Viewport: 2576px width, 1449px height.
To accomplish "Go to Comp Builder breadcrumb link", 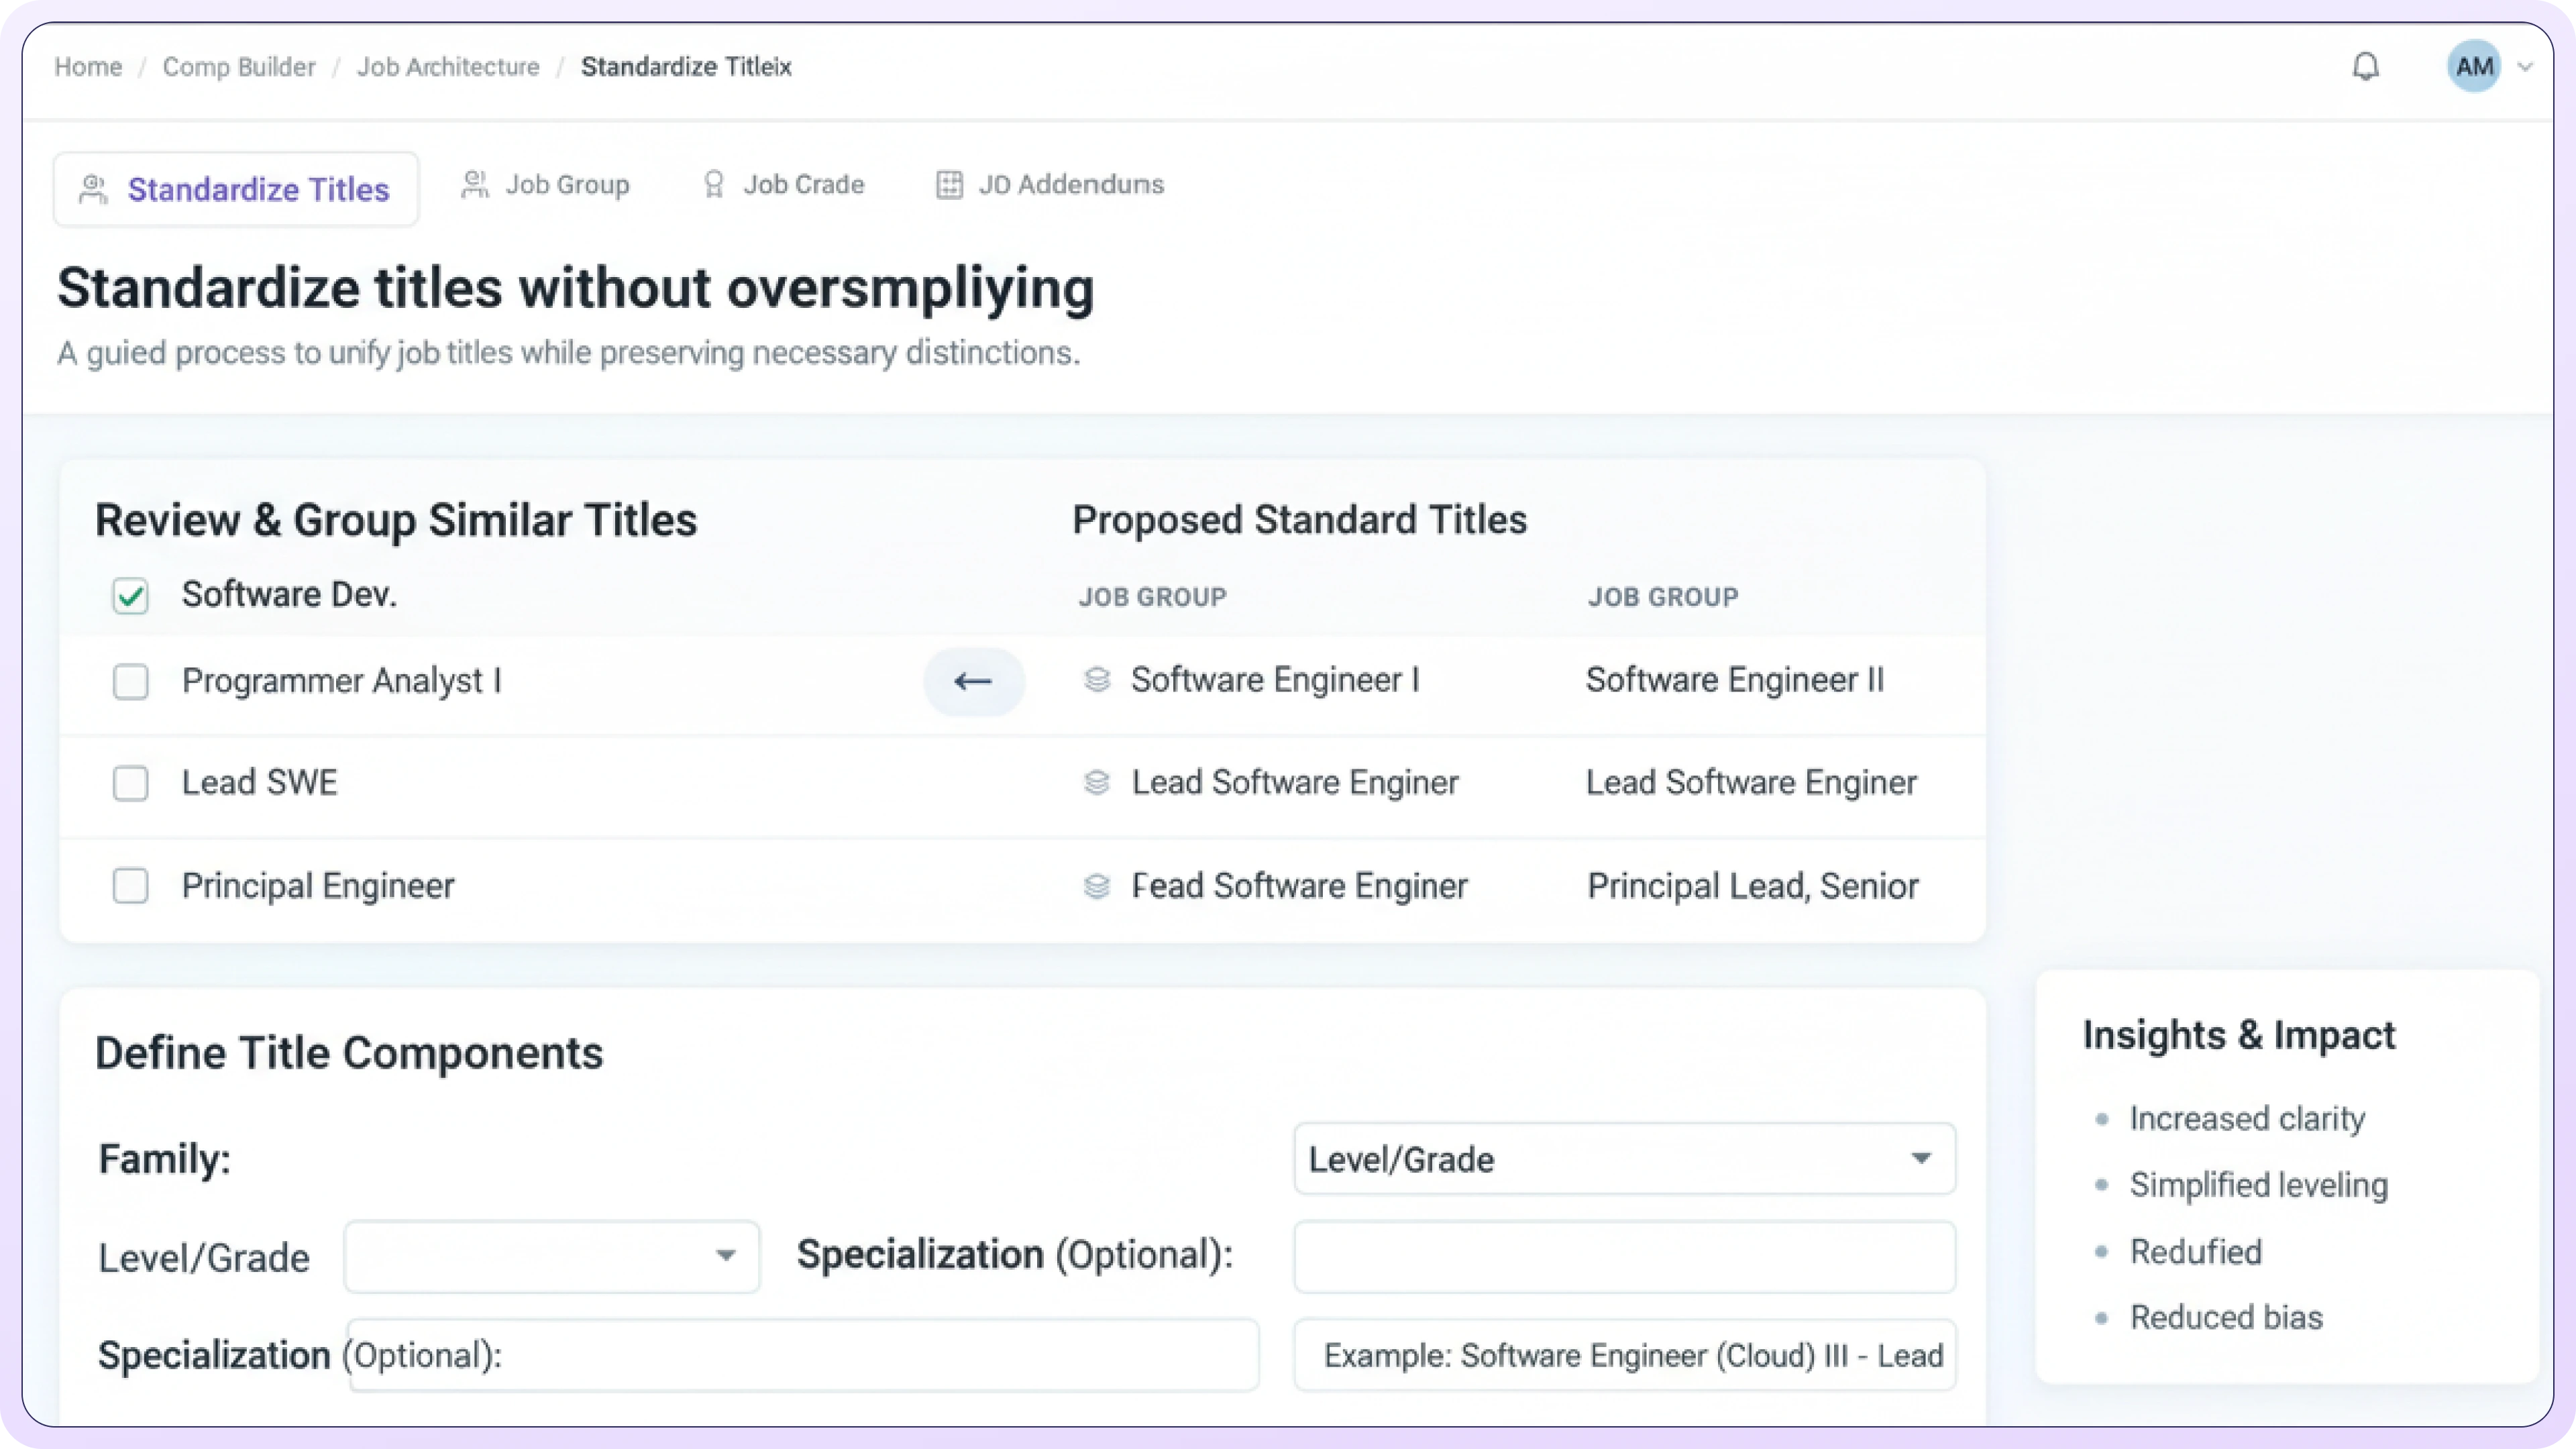I will pyautogui.click(x=239, y=67).
